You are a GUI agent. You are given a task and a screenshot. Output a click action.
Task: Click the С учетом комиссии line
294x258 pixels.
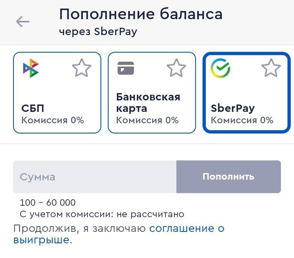tap(102, 214)
